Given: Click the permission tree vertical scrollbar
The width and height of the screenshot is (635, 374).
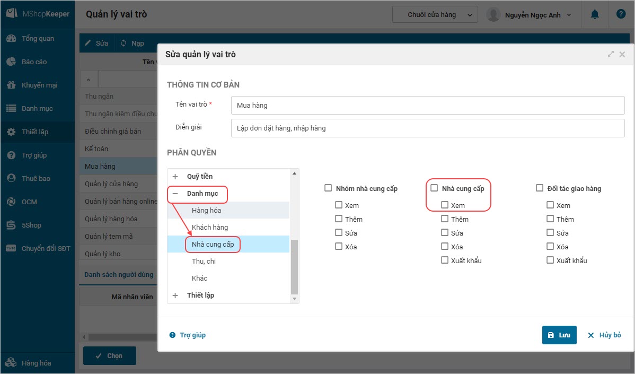Looking at the screenshot, I should (x=295, y=265).
